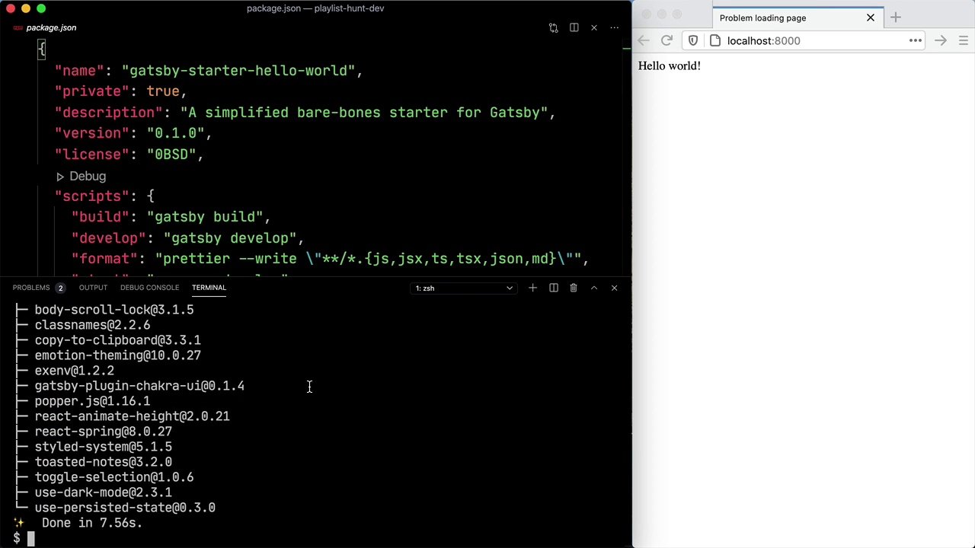Open a new terminal with the plus icon
The width and height of the screenshot is (975, 548).
pos(532,288)
